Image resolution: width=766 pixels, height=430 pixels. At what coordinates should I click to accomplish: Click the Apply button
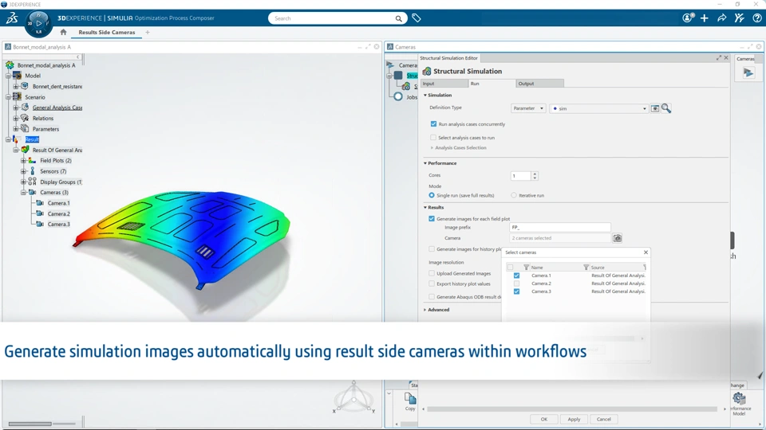click(574, 420)
